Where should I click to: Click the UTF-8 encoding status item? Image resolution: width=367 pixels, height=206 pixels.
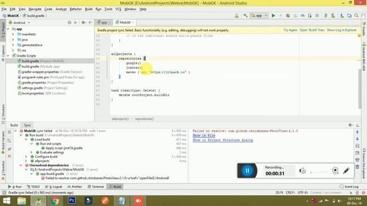(302, 193)
